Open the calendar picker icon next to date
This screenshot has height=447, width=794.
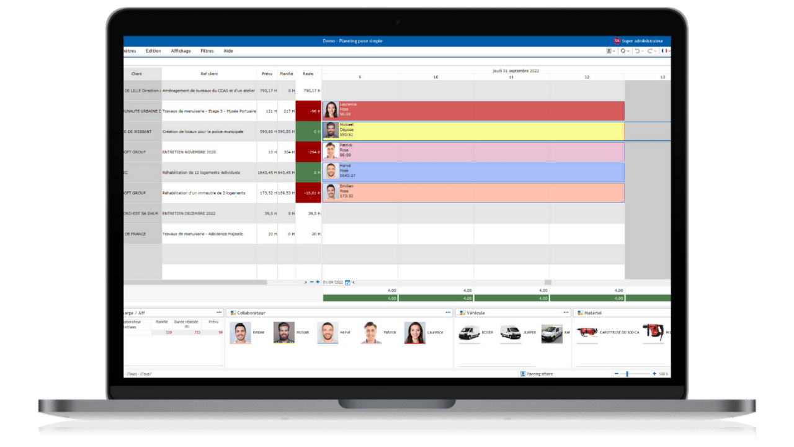347,282
